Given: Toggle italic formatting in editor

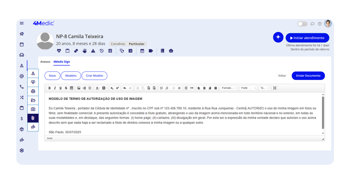Looking at the screenshot, I should pyautogui.click(x=55, y=88).
